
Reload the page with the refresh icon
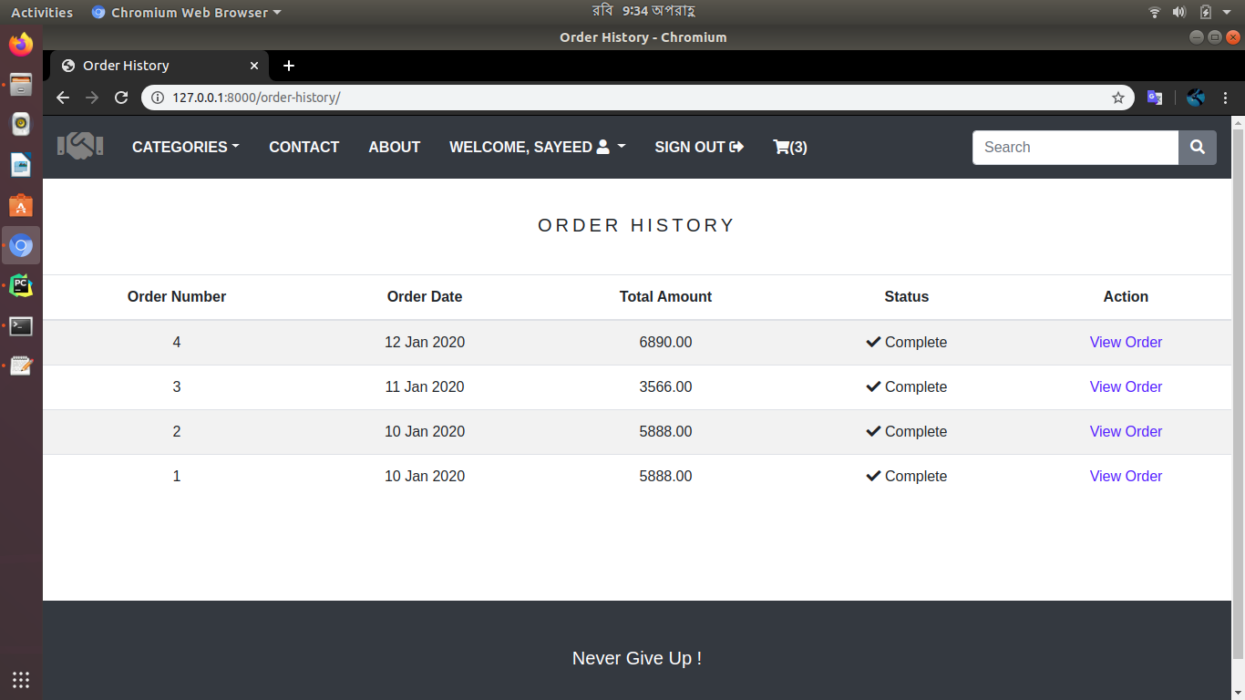click(121, 98)
